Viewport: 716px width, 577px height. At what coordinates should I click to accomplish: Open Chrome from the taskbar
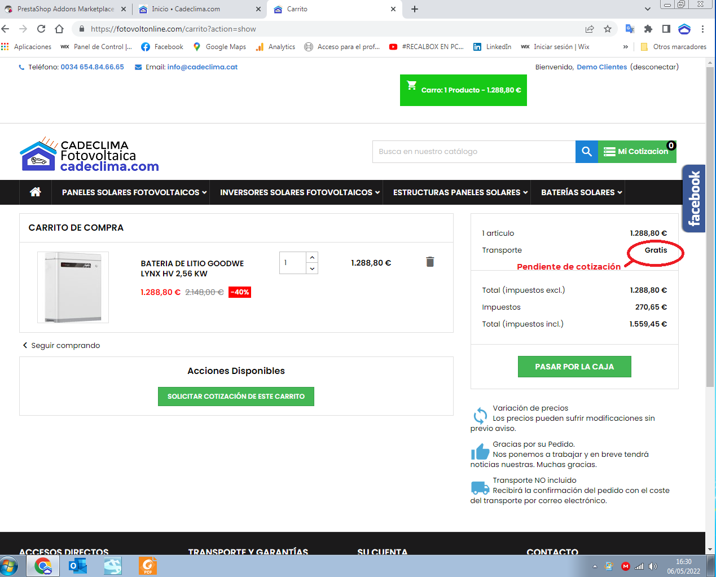pyautogui.click(x=43, y=566)
